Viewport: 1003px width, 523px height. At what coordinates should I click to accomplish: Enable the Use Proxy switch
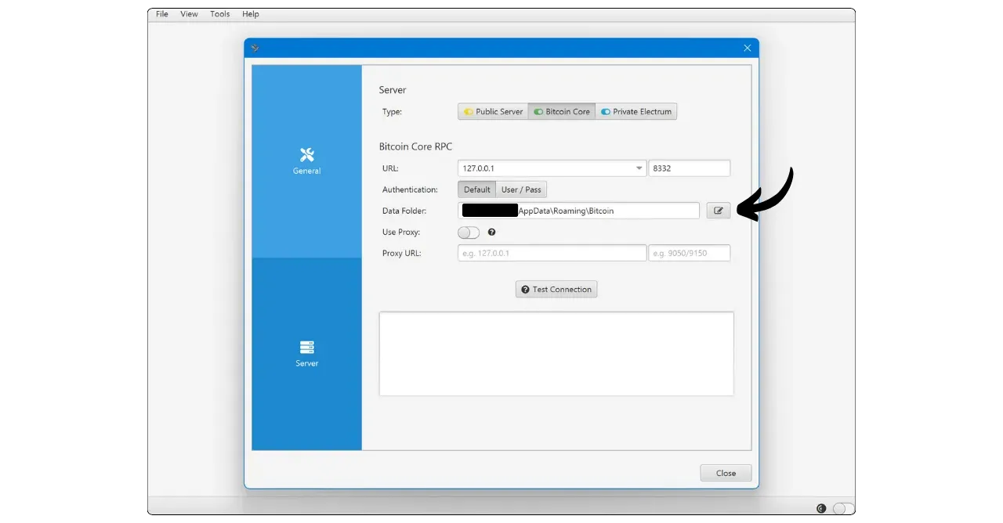tap(469, 233)
